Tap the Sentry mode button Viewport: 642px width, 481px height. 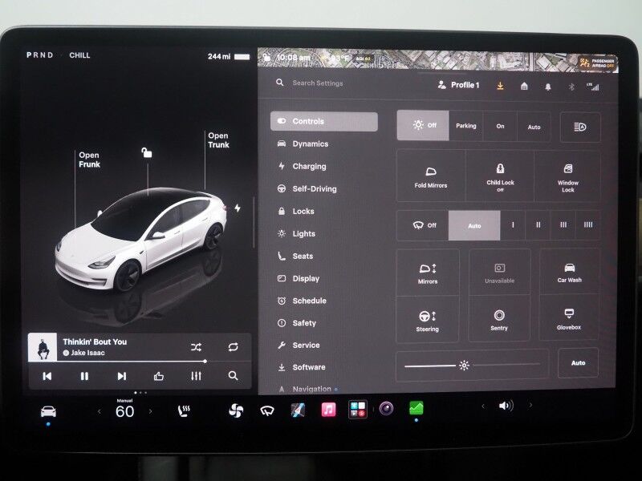498,319
